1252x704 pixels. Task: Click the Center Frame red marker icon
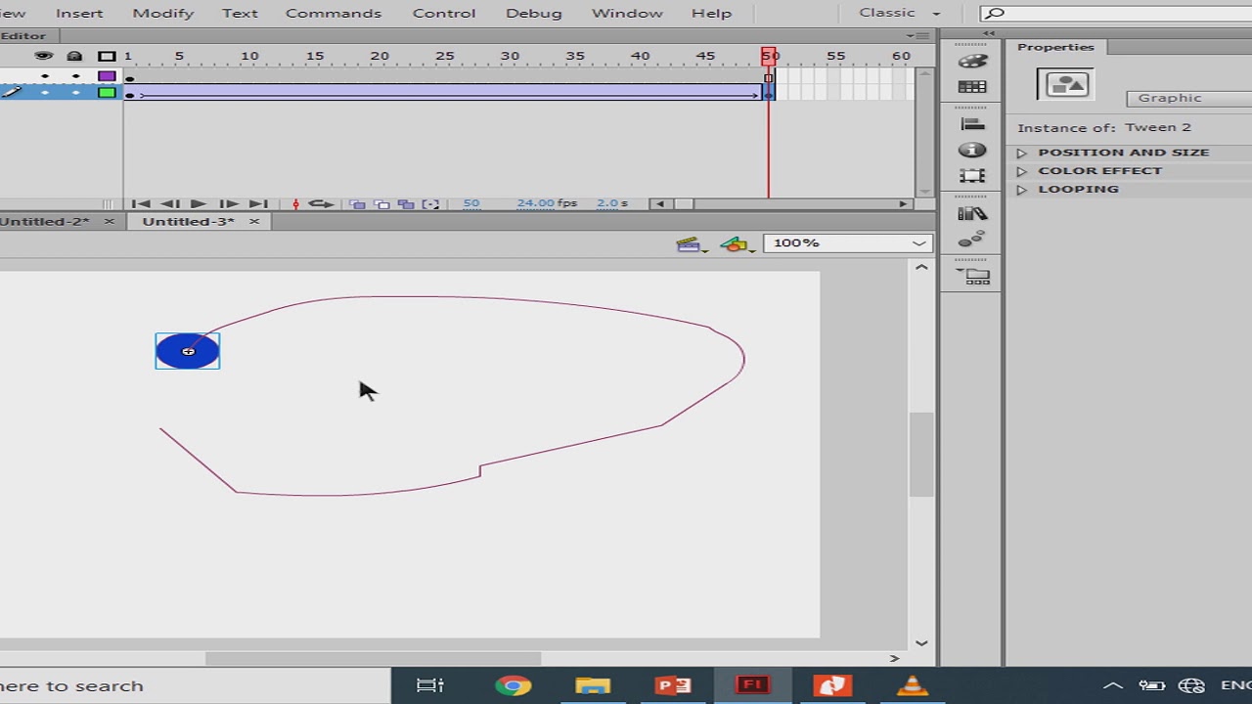(295, 203)
